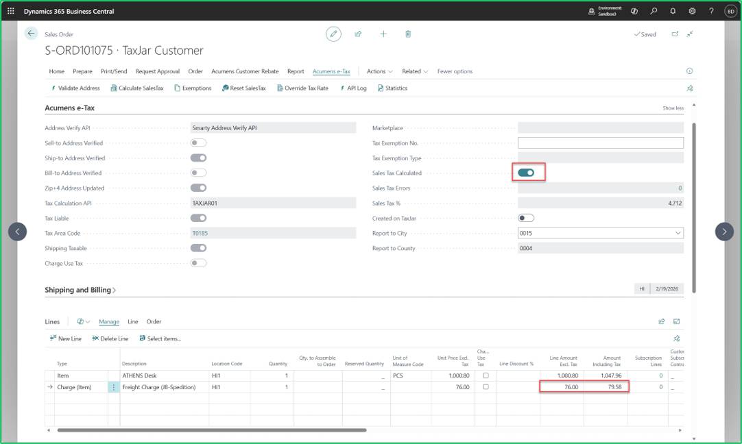The image size is (742, 444).
Task: Expand the Related menu
Action: (x=415, y=71)
